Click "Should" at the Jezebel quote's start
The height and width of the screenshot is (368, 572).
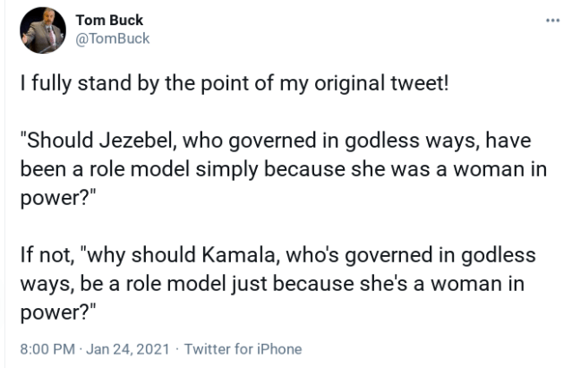point(57,141)
